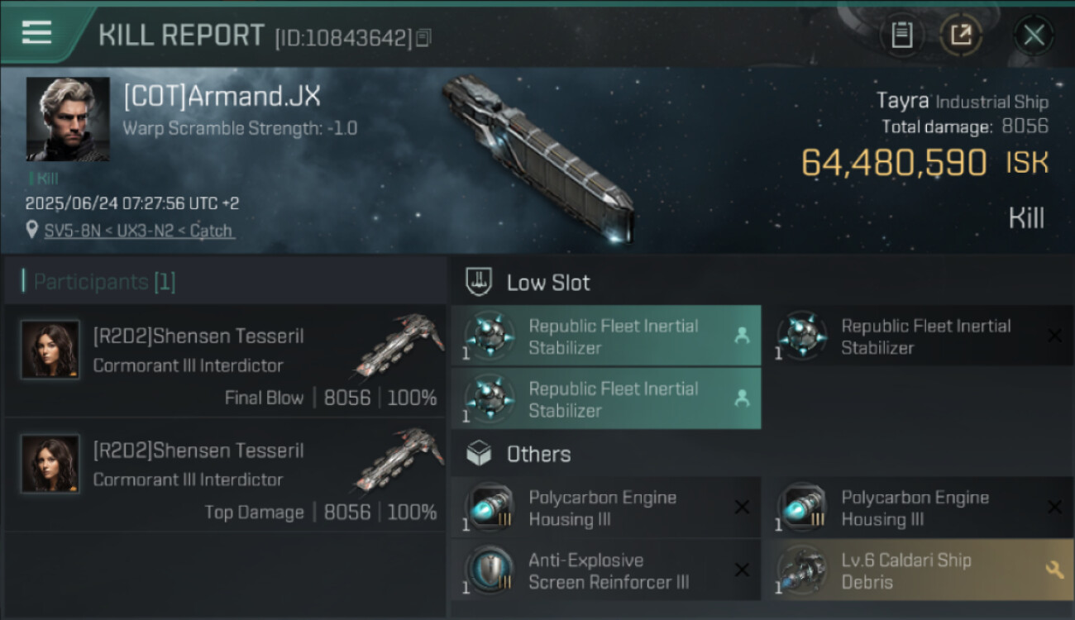The height and width of the screenshot is (620, 1075).
Task: Close the kill report window
Action: [x=1034, y=36]
